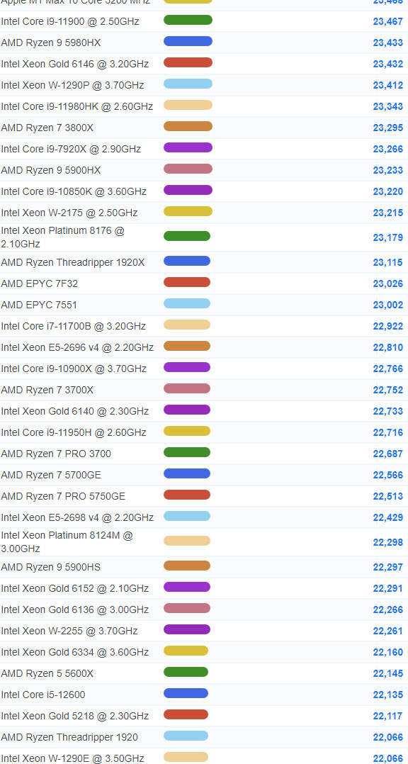The width and height of the screenshot is (408, 764).
Task: Click the score 23,026
Action: click(388, 283)
